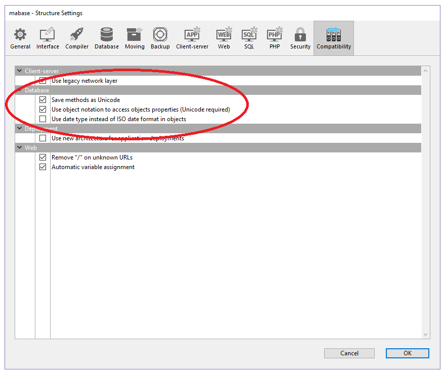Collapse the Client-server section
Image resolution: width=445 pixels, height=374 pixels.
[20, 71]
